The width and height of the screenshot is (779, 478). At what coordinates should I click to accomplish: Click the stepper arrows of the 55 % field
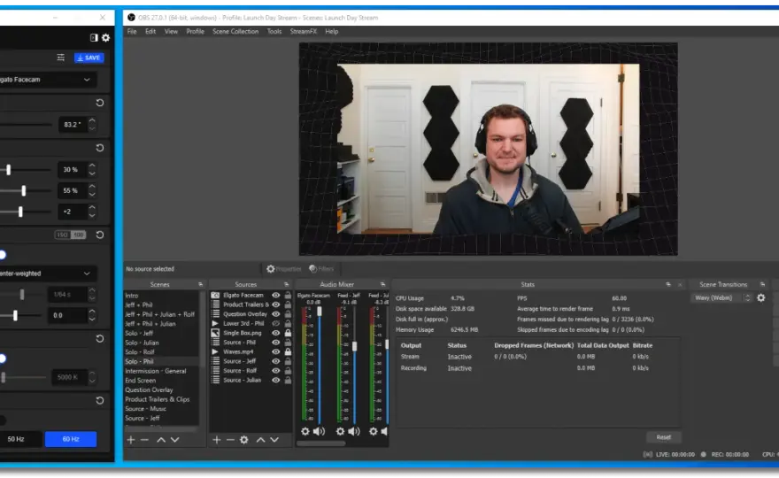[92, 190]
